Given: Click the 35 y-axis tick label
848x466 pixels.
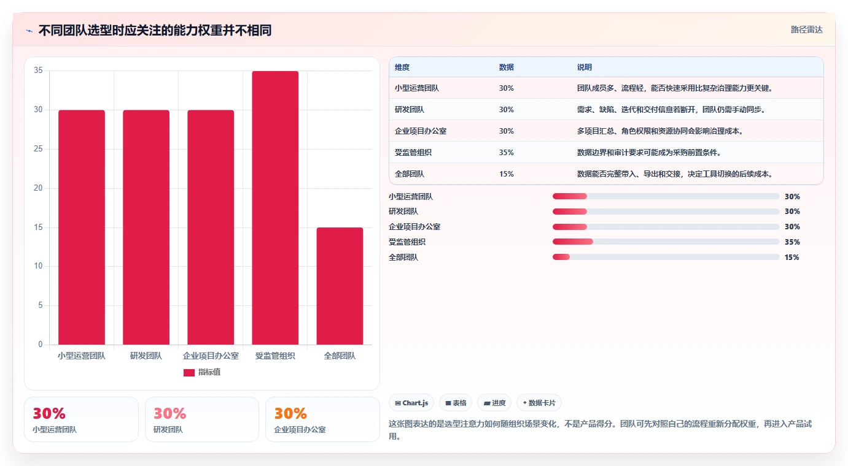Looking at the screenshot, I should (38, 71).
